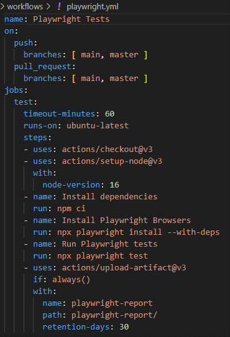This screenshot has width=230, height=337.
Task: Click 'npx playwright install --with-deps' command
Action: pyautogui.click(x=139, y=232)
